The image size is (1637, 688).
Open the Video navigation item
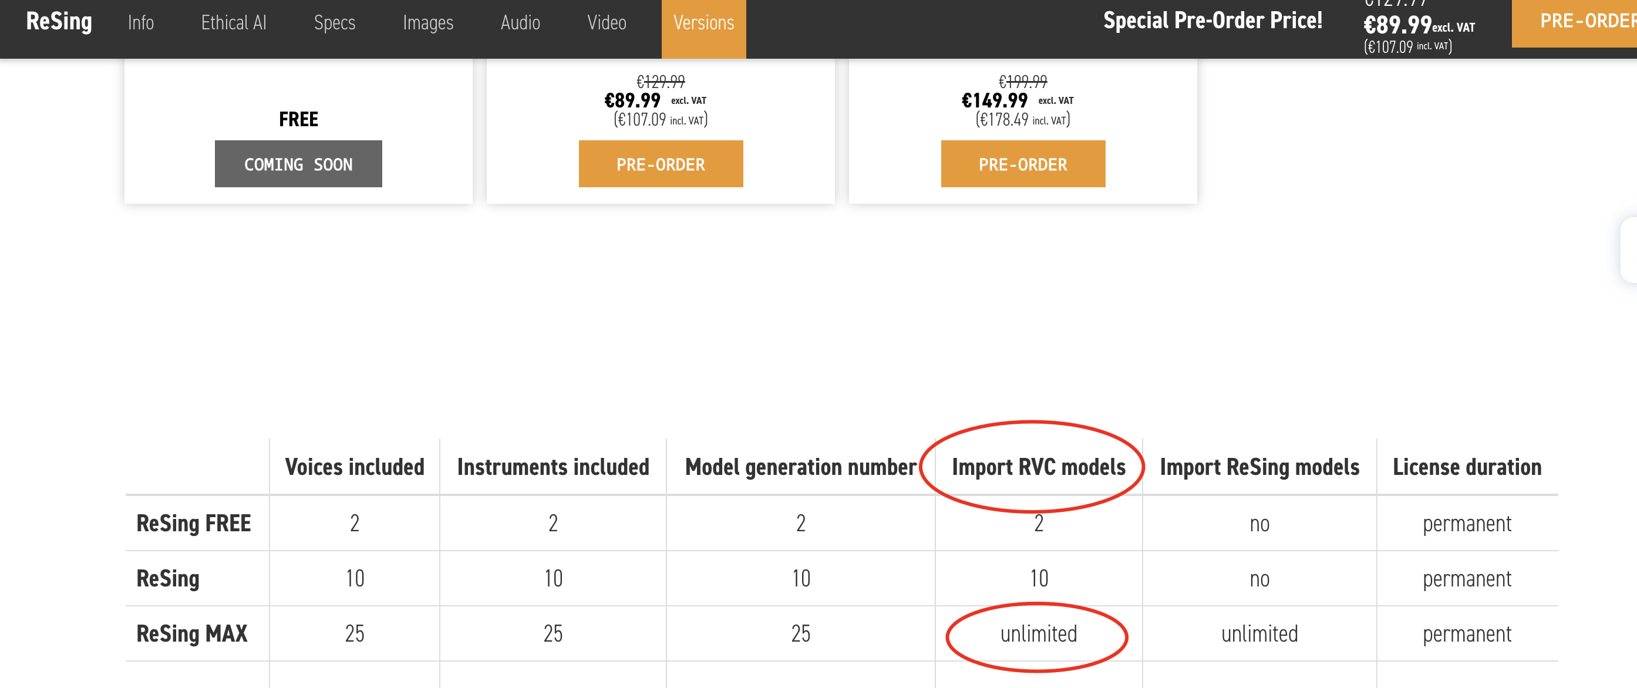pyautogui.click(x=607, y=23)
